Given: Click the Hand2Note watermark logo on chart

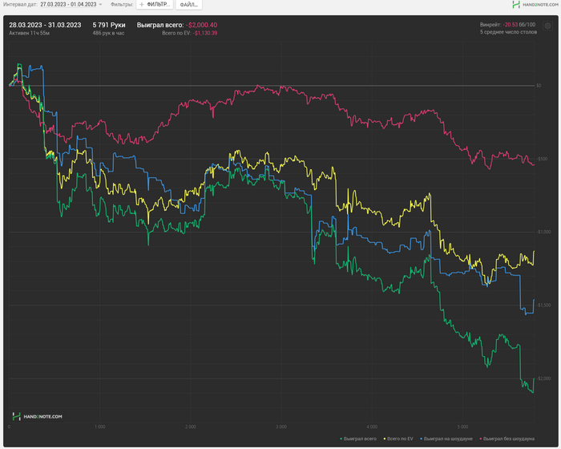Looking at the screenshot, I should coord(37,416).
